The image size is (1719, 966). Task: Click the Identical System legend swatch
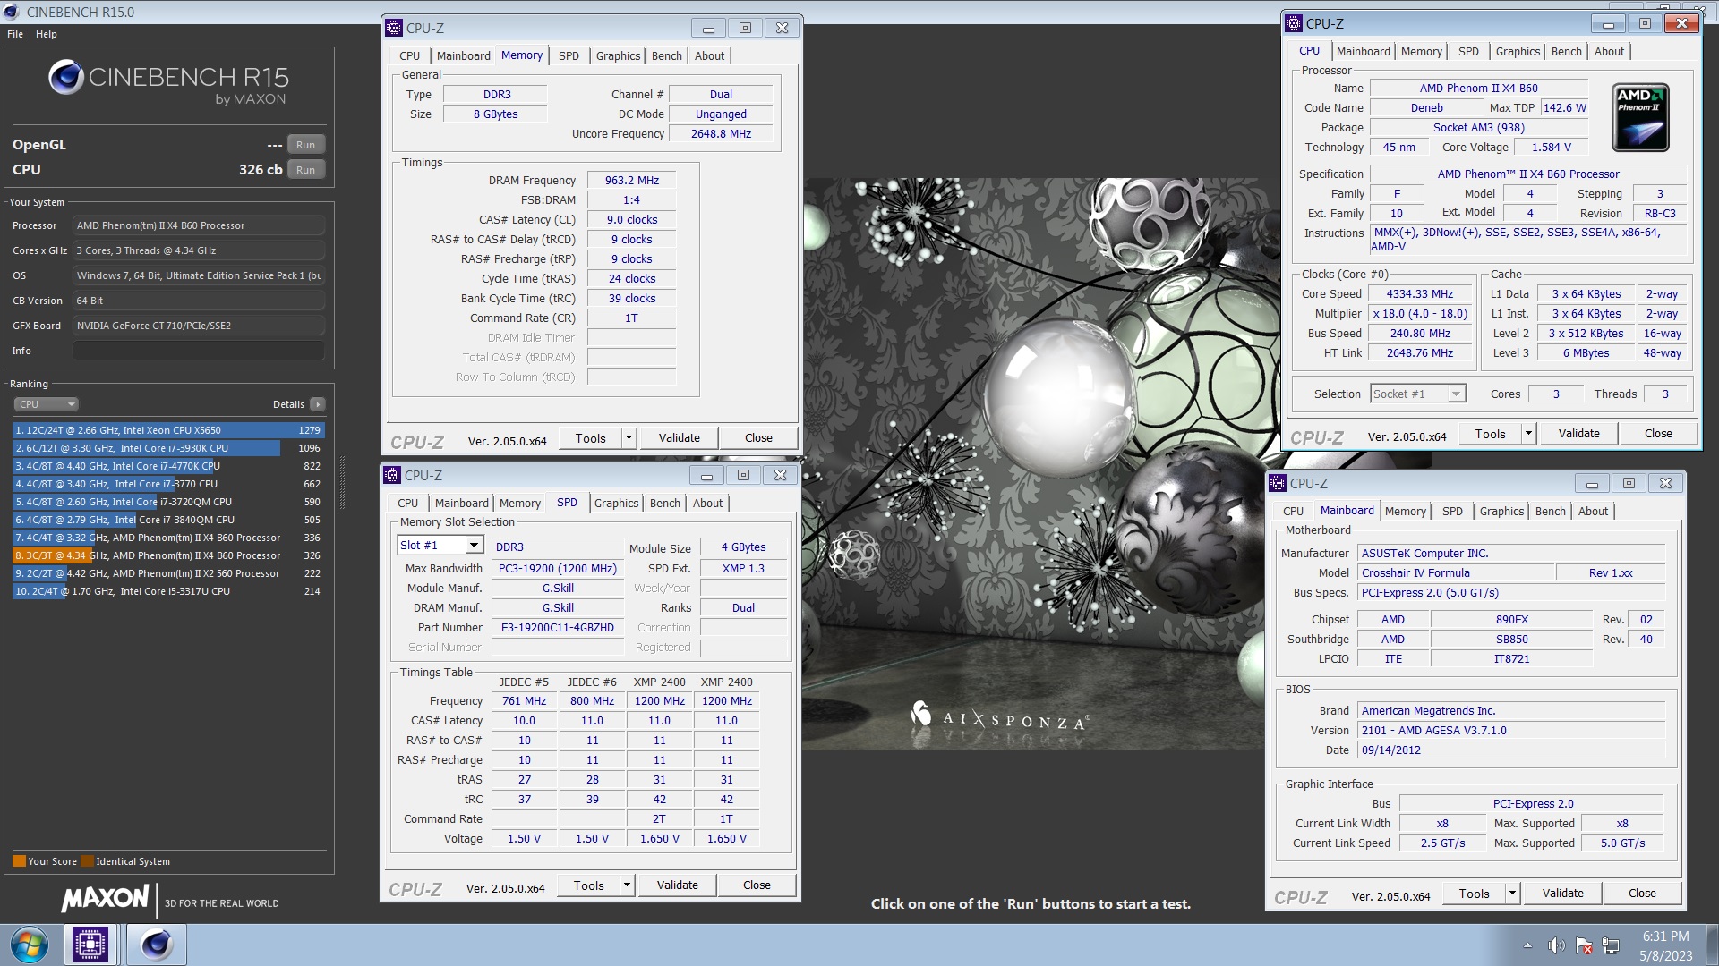tap(87, 861)
